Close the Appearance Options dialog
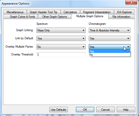Viewport: 139px width, 116px height. click(x=131, y=2)
